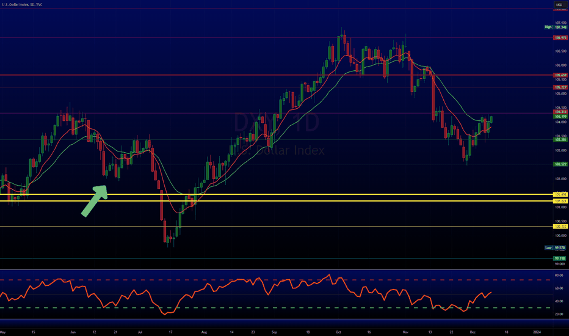569x336 pixels.
Task: Click the yellow 101.221 price label
Action: pos(560,201)
